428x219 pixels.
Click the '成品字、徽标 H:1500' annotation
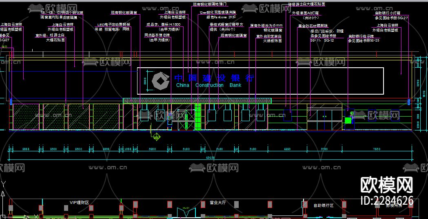coord(163,24)
